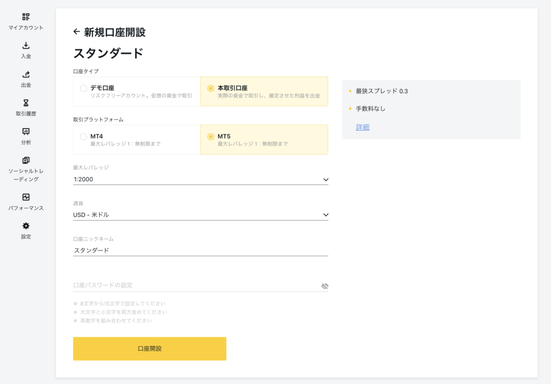Click 設定 sidebar label
This screenshot has width=551, height=384.
click(26, 237)
